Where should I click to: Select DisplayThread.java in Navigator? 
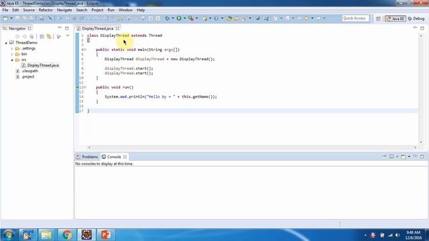tap(40, 66)
